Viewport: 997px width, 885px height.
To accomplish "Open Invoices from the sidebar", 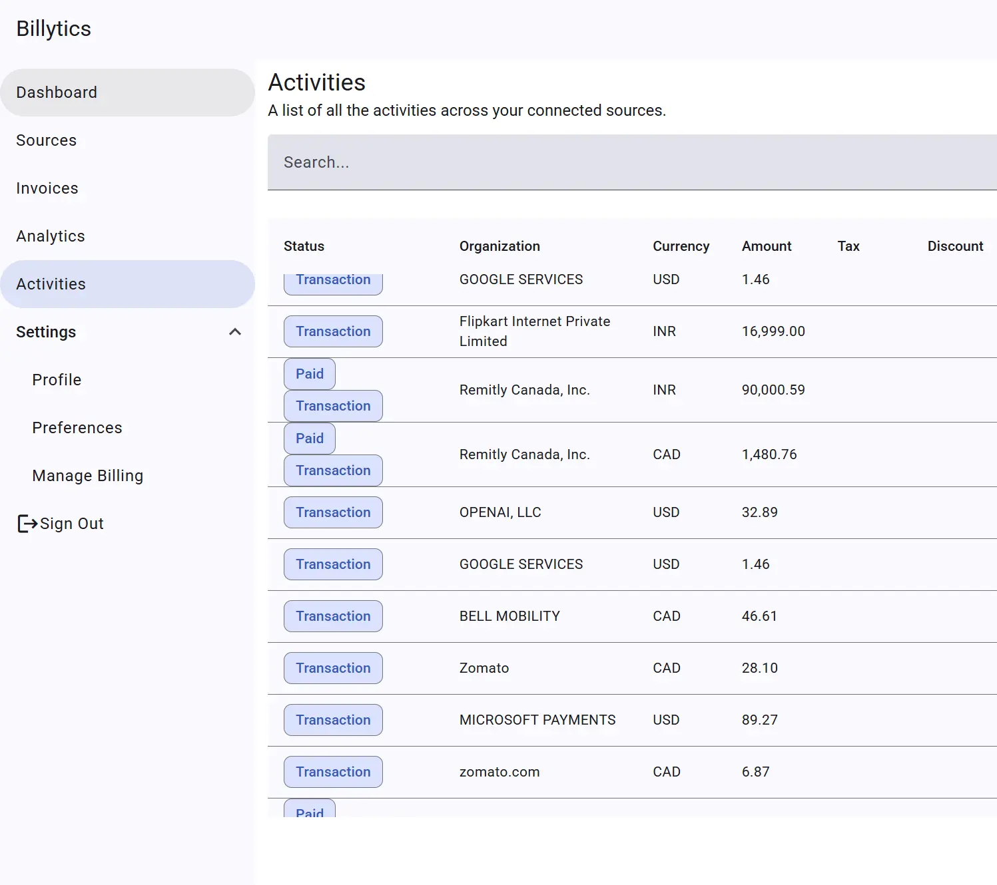I will (x=127, y=188).
